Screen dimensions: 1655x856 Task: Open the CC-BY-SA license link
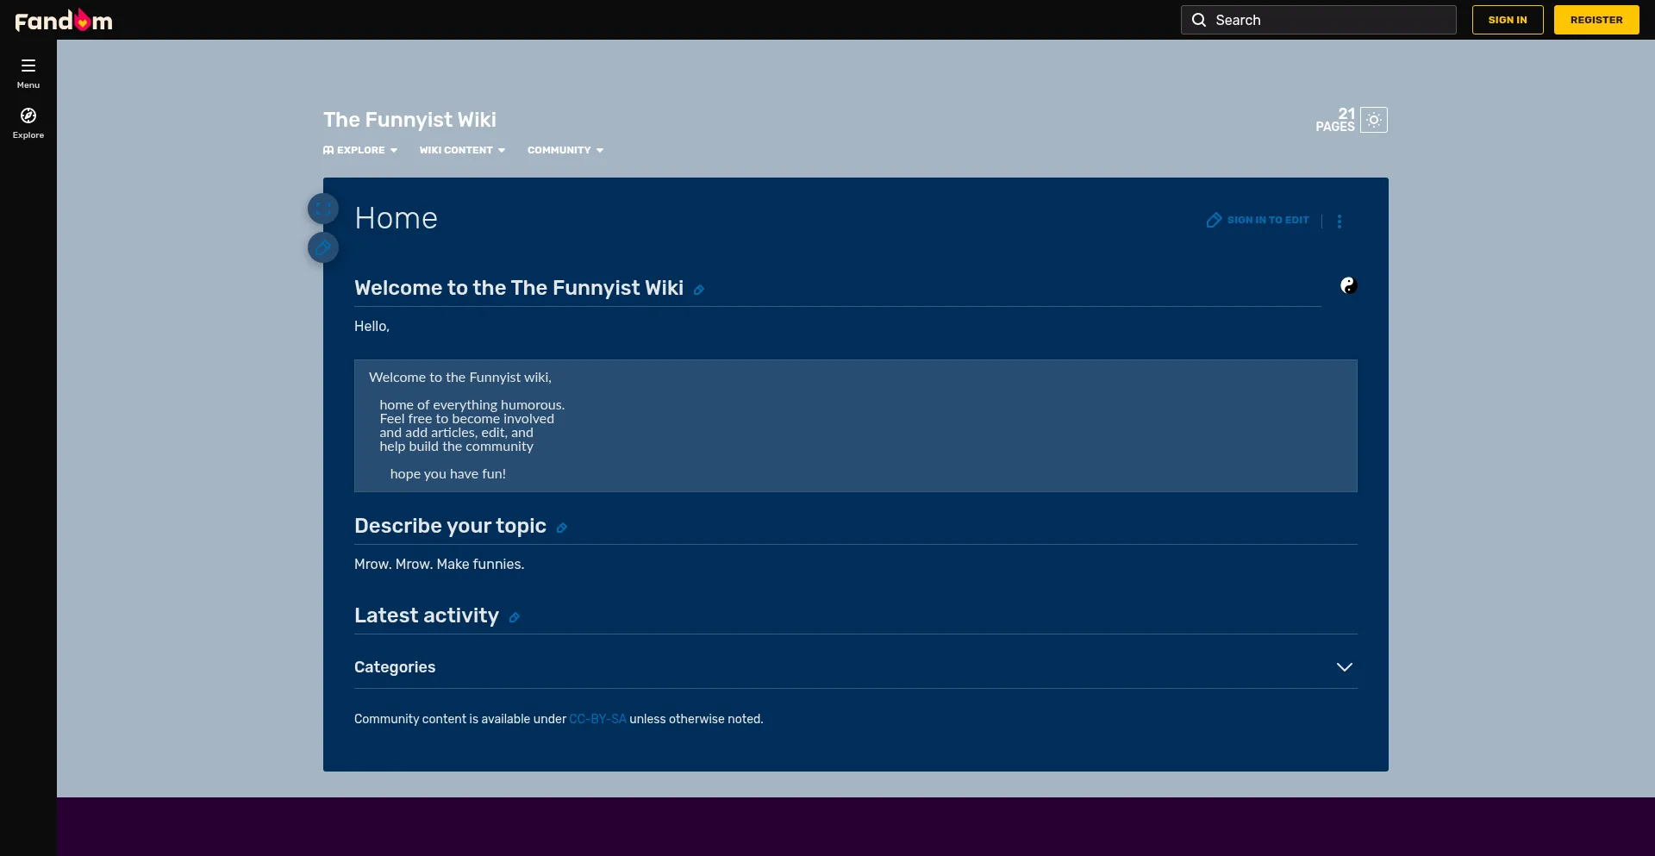597,719
